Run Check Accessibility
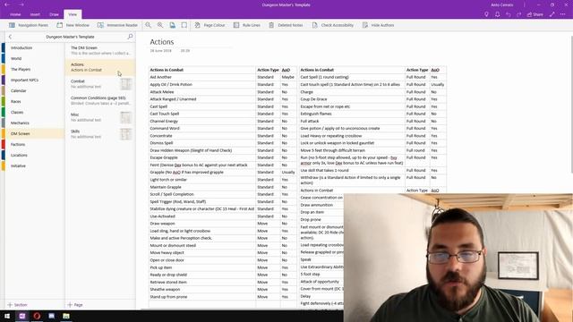The image size is (573, 322). tap(333, 25)
